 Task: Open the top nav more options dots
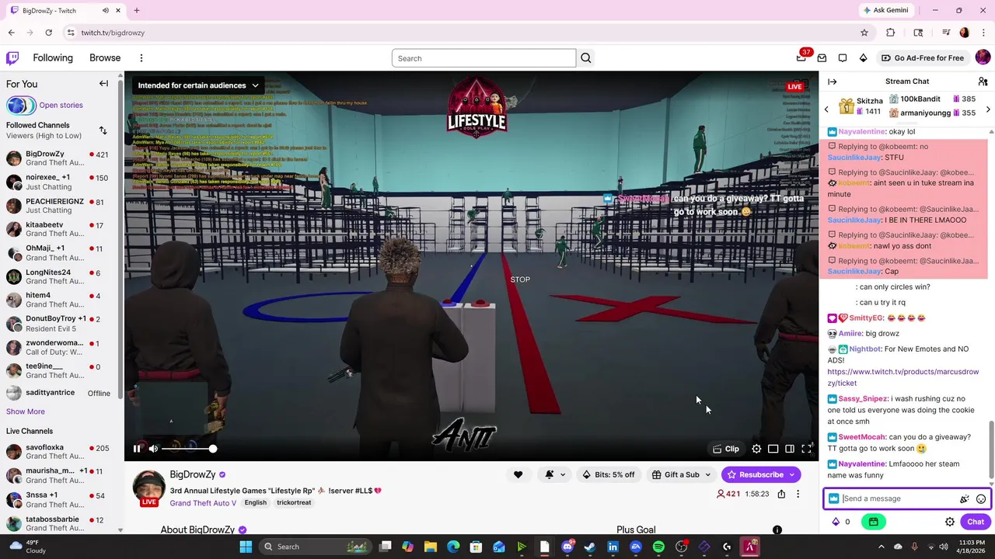pos(141,58)
